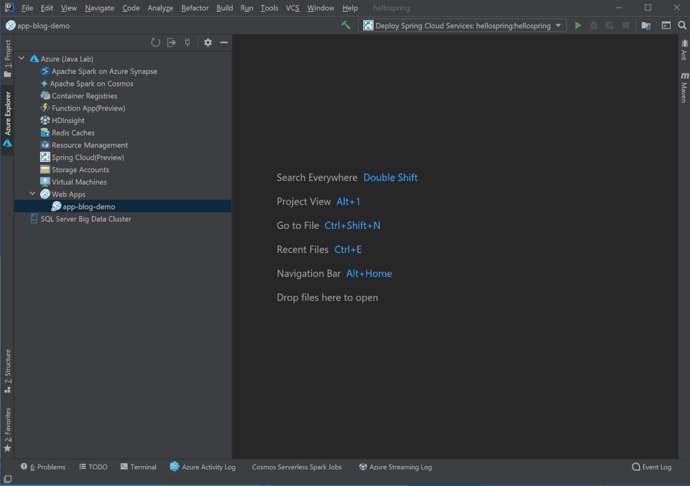This screenshot has height=486, width=690.
Task: Open the Navigate menu
Action: (99, 8)
